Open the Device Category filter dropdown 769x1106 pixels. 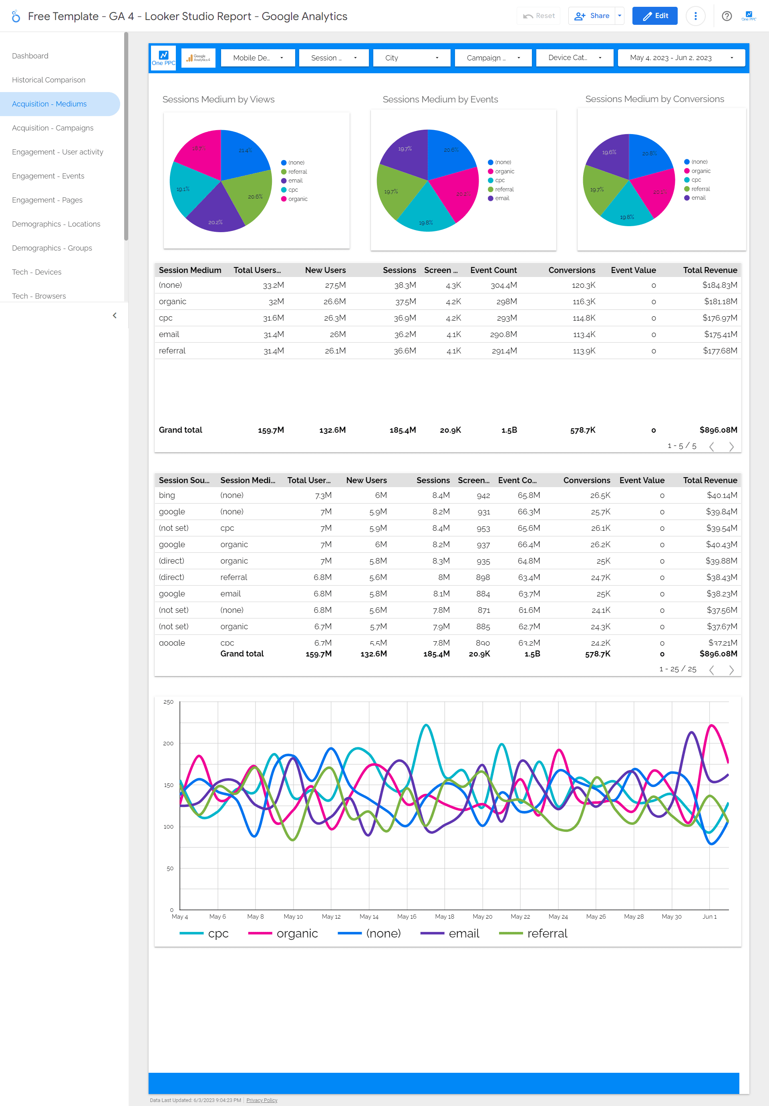tap(574, 58)
